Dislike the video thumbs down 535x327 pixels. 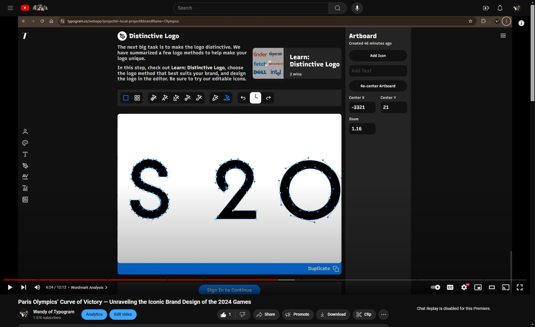(243, 315)
